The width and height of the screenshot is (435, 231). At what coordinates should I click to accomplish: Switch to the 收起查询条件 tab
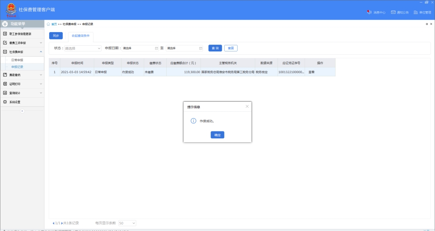[x=81, y=36]
